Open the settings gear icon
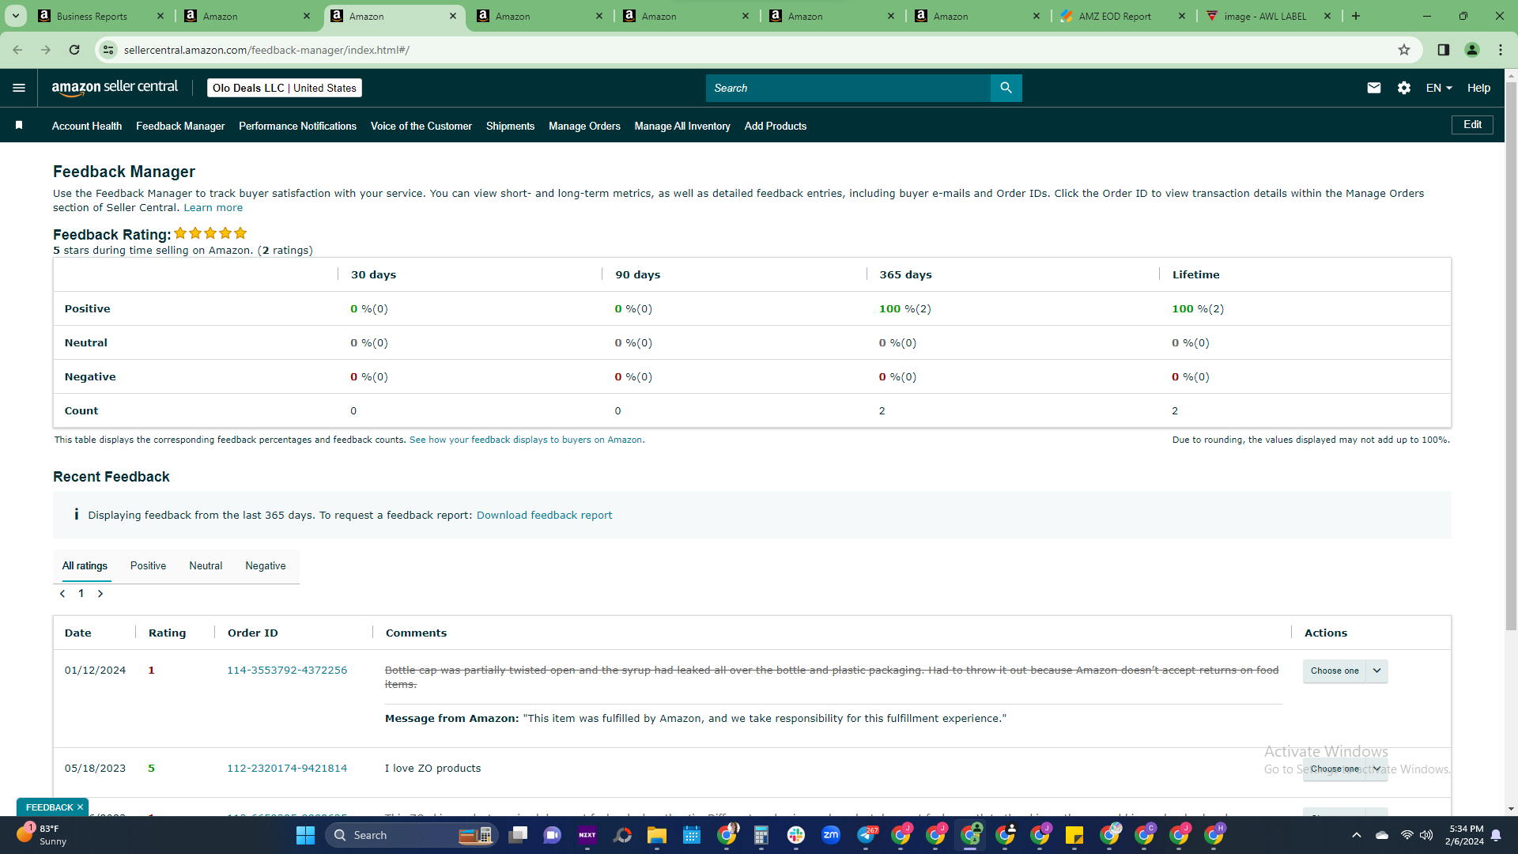The width and height of the screenshot is (1518, 854). [x=1404, y=88]
